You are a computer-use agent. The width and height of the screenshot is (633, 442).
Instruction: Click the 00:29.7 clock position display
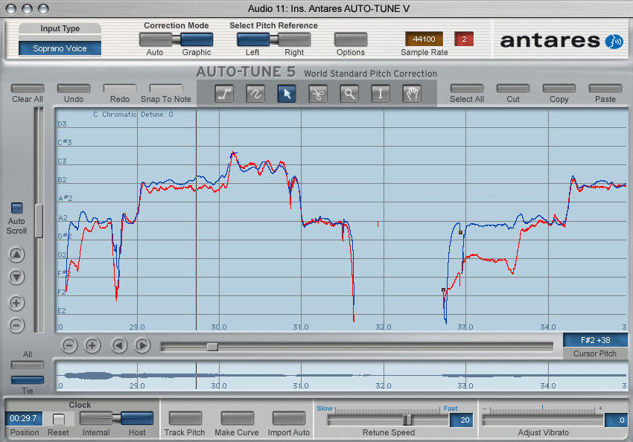(x=23, y=419)
